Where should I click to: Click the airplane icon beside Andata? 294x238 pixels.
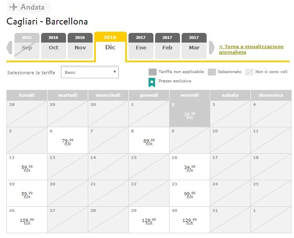(14, 7)
